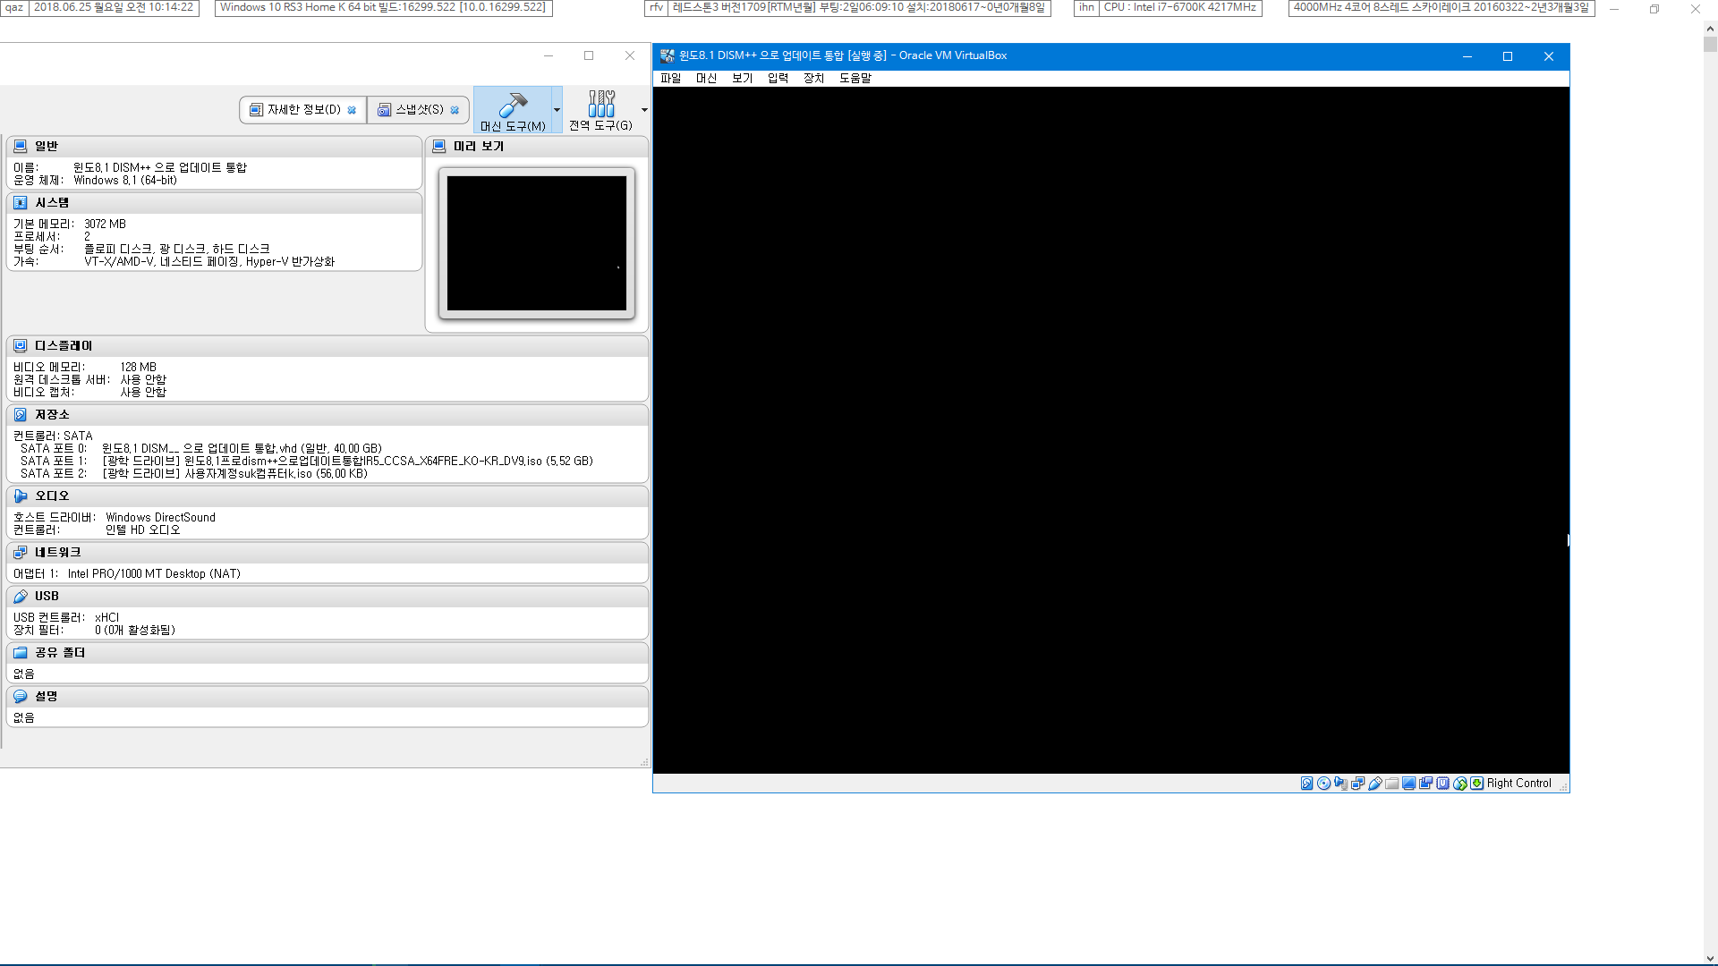Click the General section monitor icon
Viewport: 1718px width, 966px height.
click(21, 146)
